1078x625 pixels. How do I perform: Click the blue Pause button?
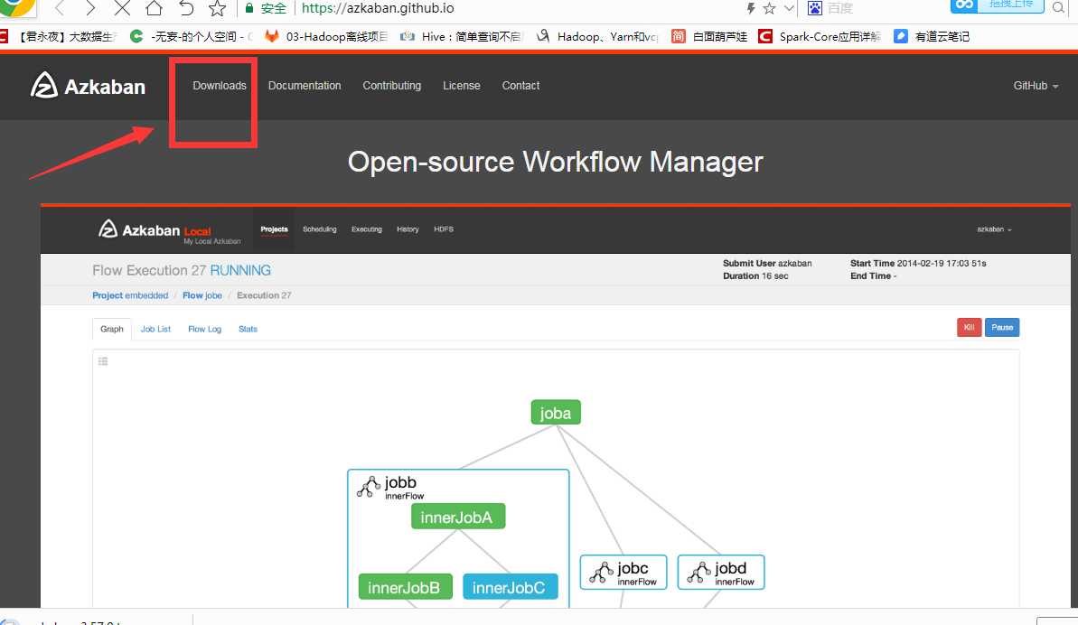(x=1002, y=328)
